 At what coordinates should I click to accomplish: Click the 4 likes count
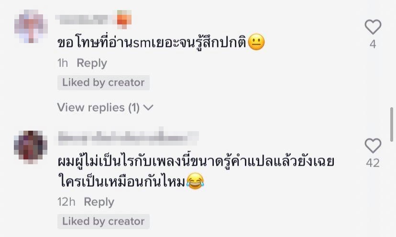pos(373,44)
